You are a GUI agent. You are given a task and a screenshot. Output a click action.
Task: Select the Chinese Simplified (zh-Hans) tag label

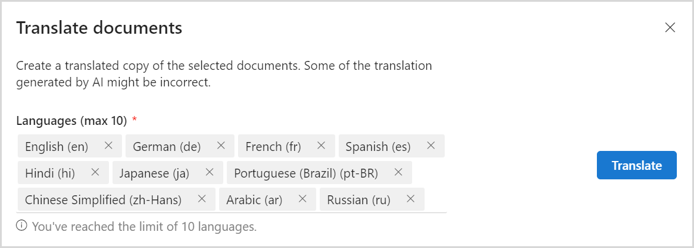coord(103,199)
